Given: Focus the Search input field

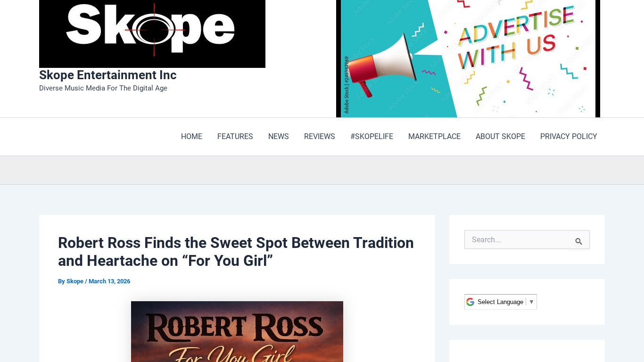Looking at the screenshot, I should 516,239.
